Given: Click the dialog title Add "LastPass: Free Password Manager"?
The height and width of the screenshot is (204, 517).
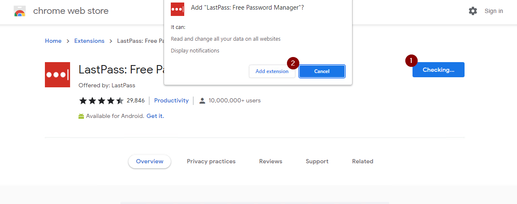Looking at the screenshot, I should point(248,8).
